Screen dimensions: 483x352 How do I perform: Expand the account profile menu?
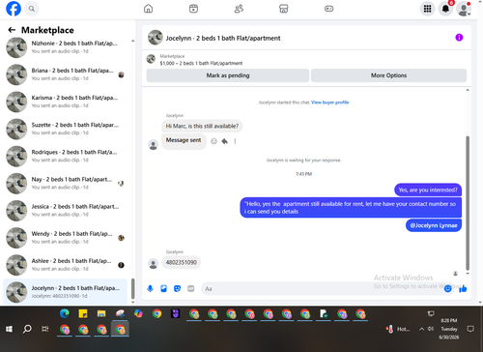(x=464, y=9)
